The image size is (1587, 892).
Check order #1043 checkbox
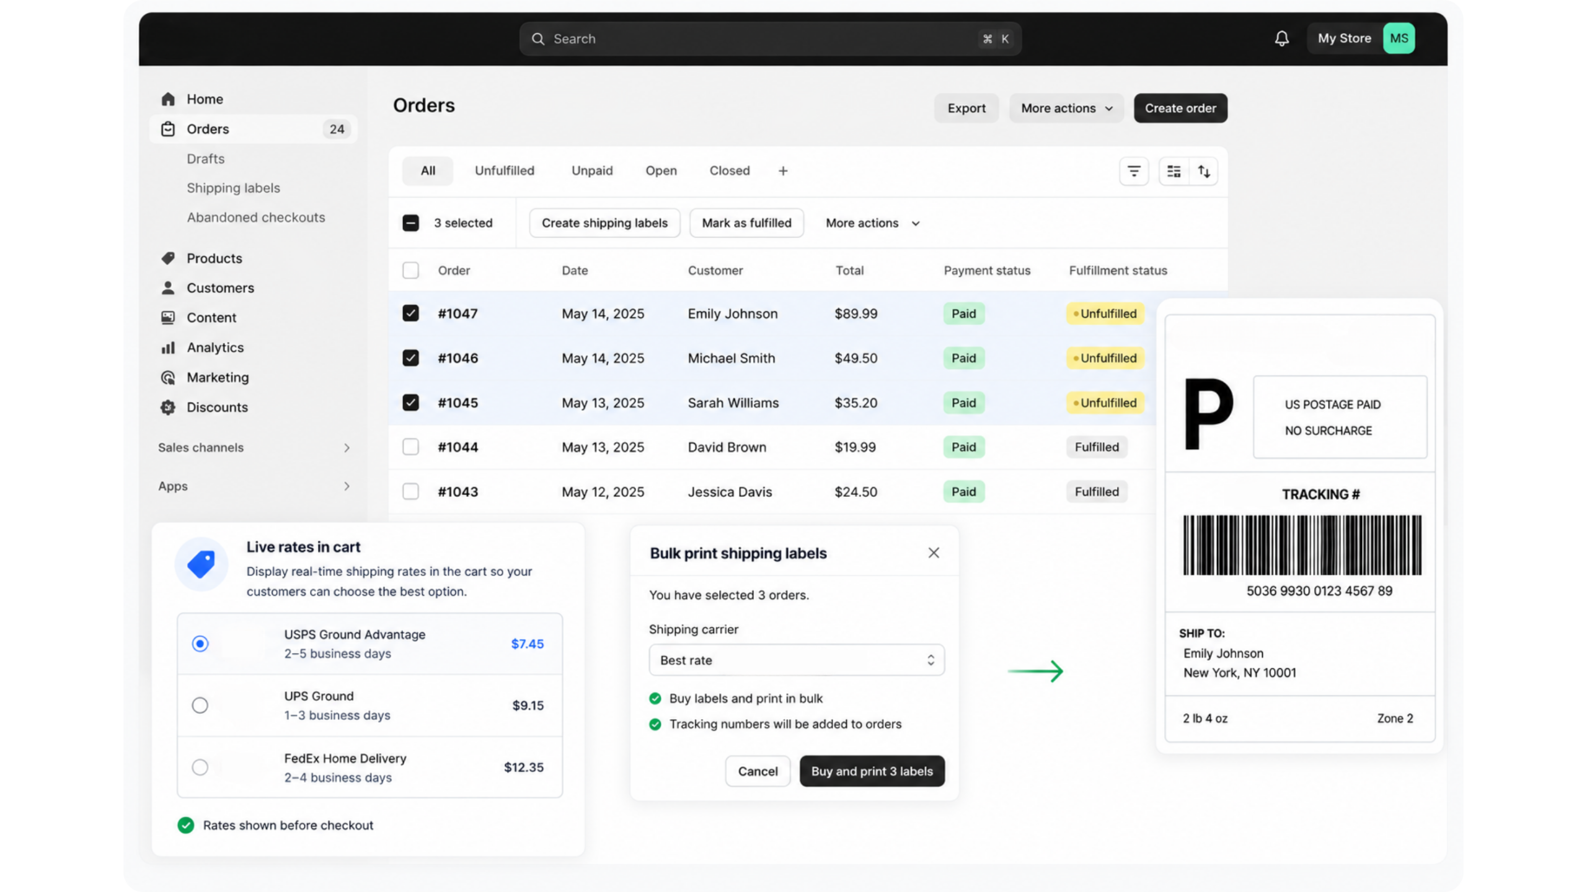(x=410, y=491)
